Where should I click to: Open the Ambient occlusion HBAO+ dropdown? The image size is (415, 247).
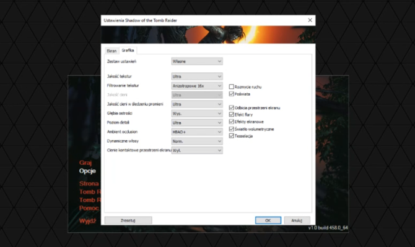click(x=196, y=132)
